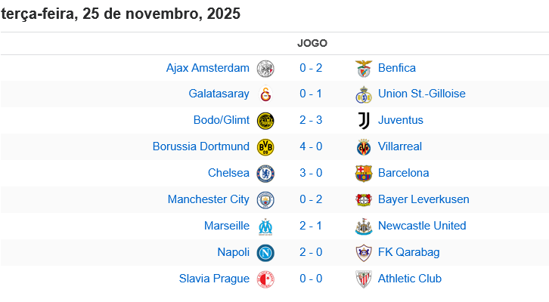Click the Napoli club crest

coord(265,252)
